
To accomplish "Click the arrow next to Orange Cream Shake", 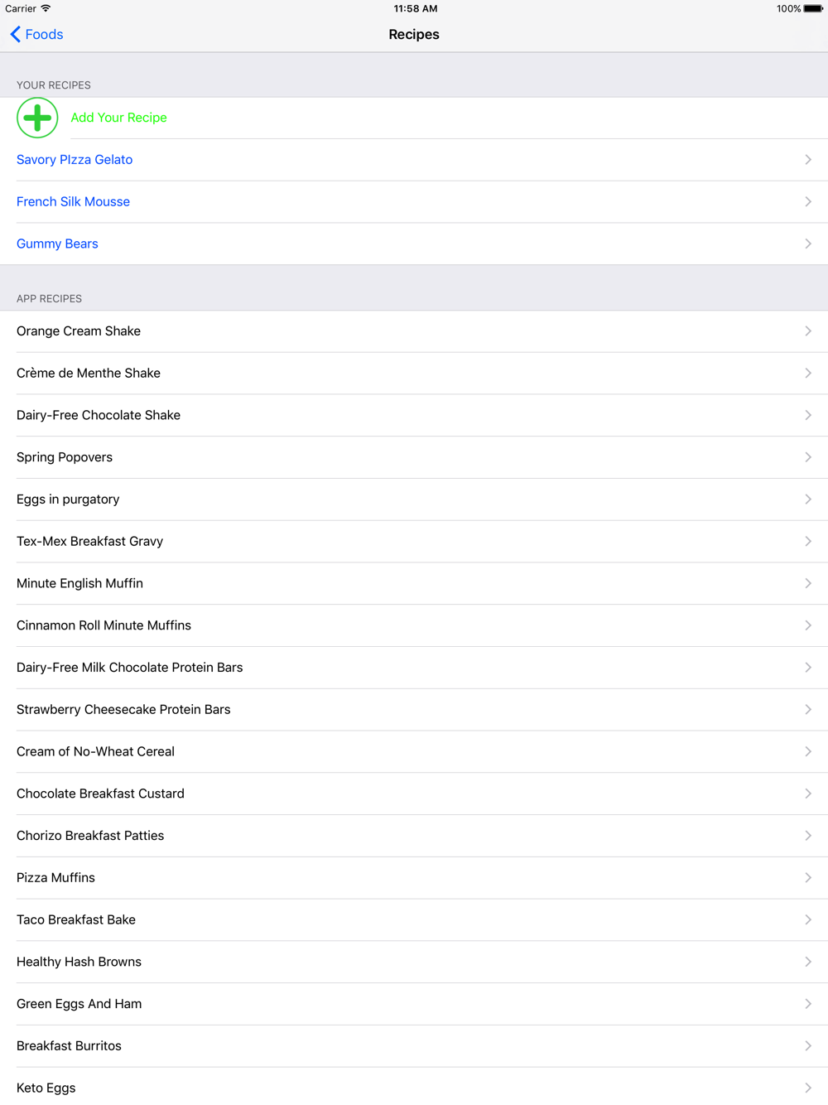I will (808, 331).
